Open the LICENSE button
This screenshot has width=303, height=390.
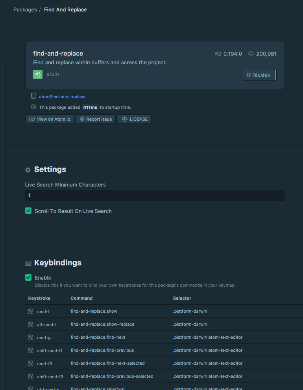[135, 119]
